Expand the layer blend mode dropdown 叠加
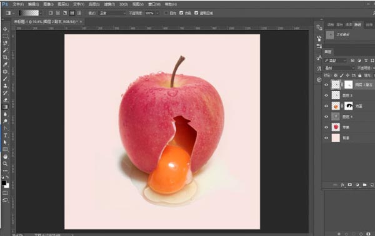 pyautogui.click(x=339, y=68)
